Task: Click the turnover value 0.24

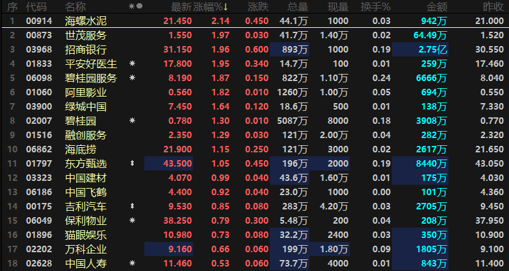Action: 382,78
